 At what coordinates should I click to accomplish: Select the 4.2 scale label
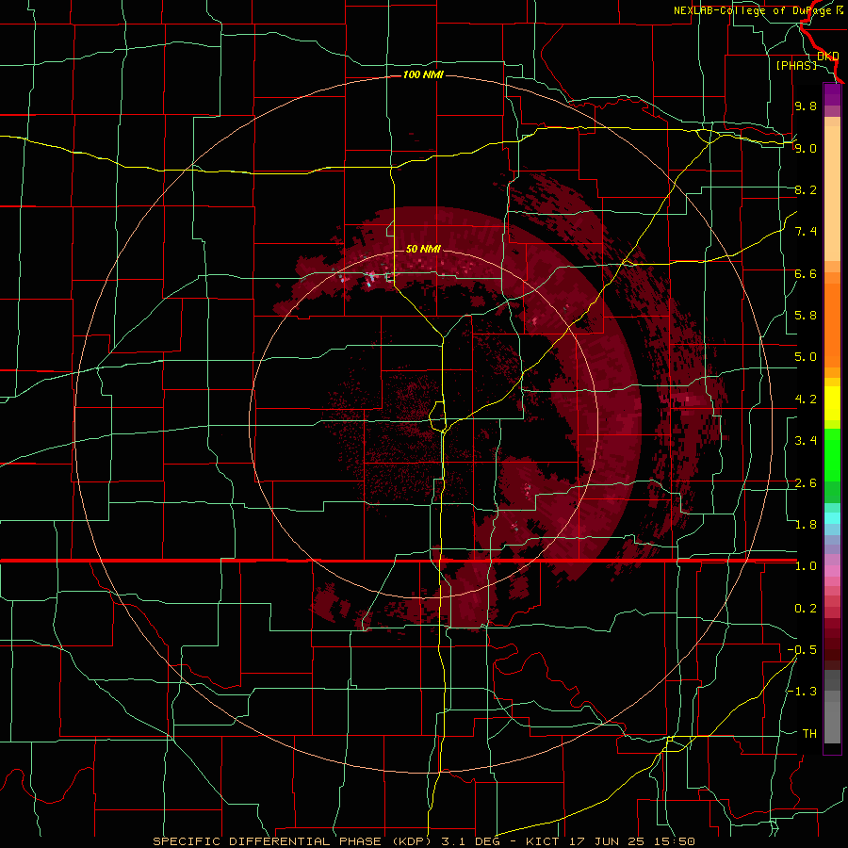click(806, 400)
